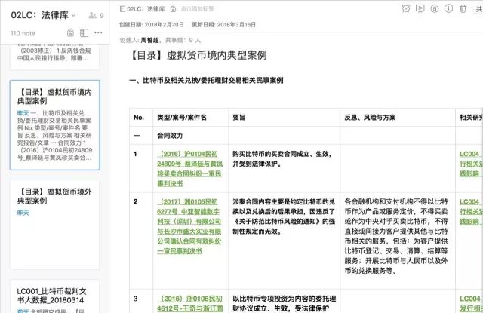Open the note card 【目录】虚拟货币境外典型案例

[55, 225]
